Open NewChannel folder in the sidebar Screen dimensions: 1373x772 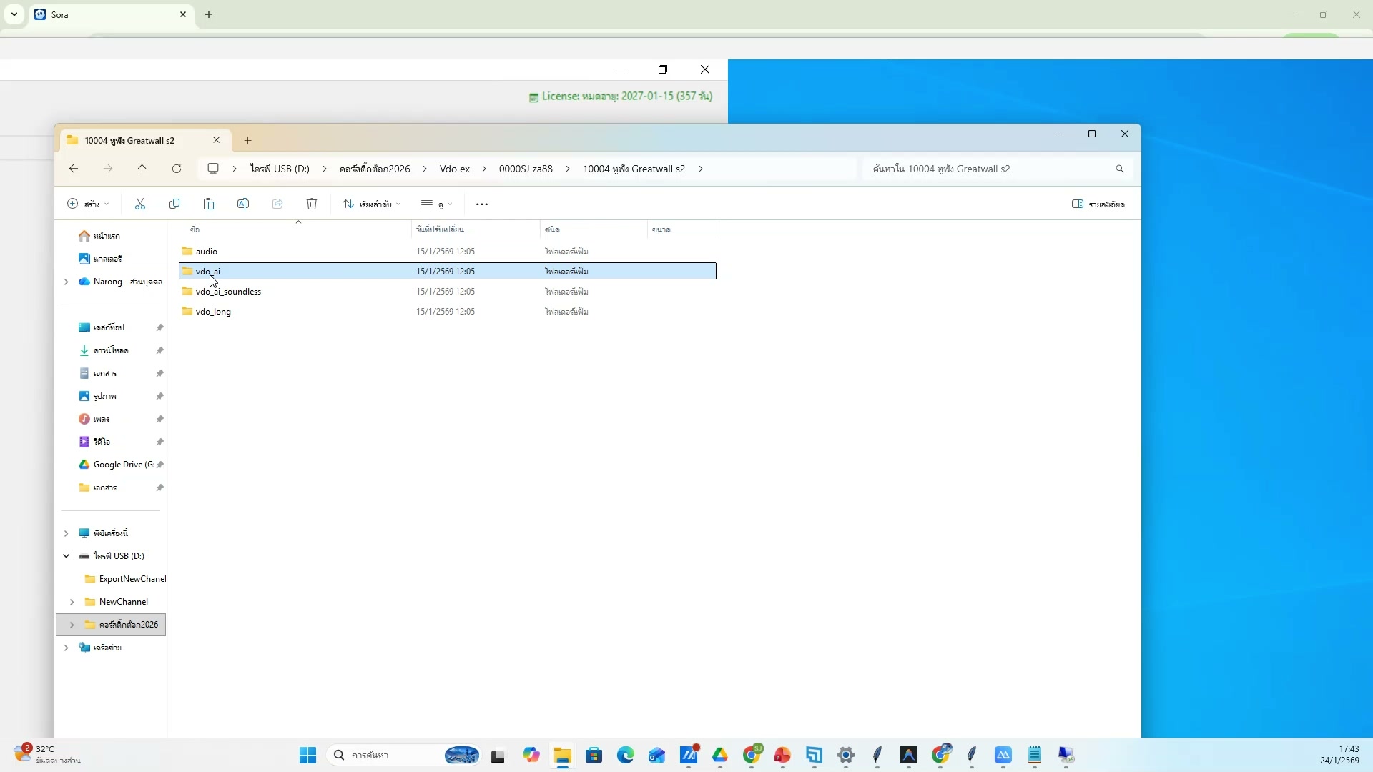click(x=126, y=601)
